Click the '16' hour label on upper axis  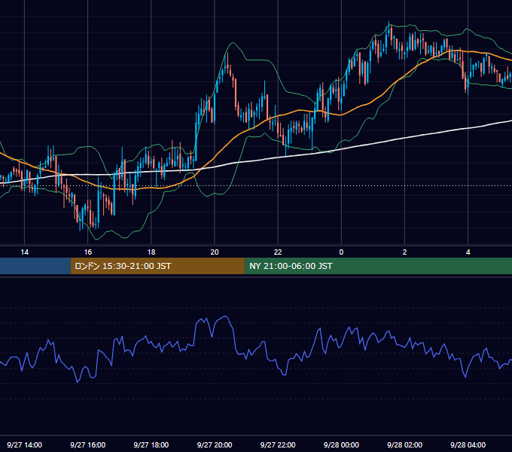coord(88,252)
